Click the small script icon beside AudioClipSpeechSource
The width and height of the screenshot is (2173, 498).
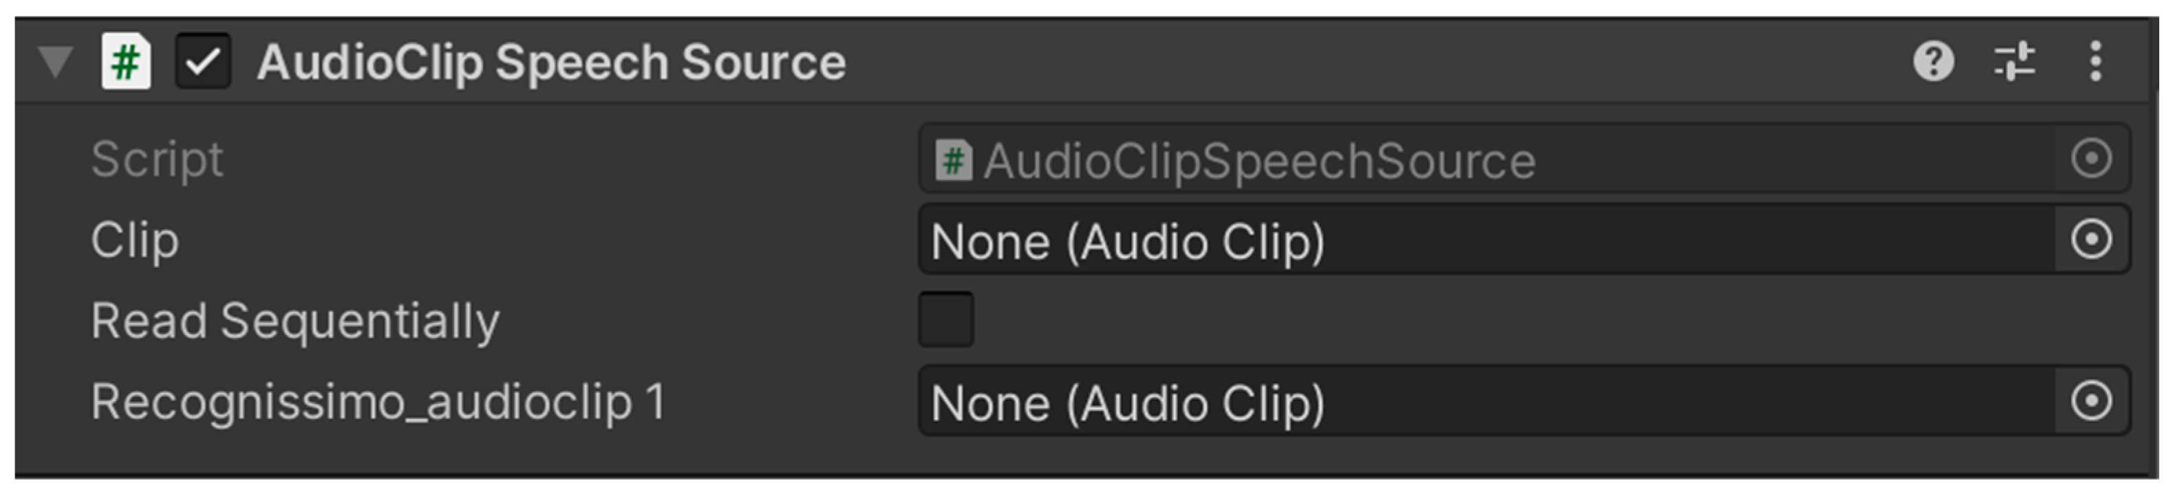(953, 159)
